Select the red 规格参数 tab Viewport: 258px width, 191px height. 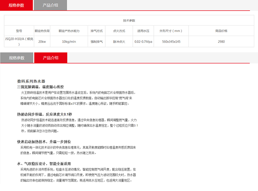click(x=17, y=5)
